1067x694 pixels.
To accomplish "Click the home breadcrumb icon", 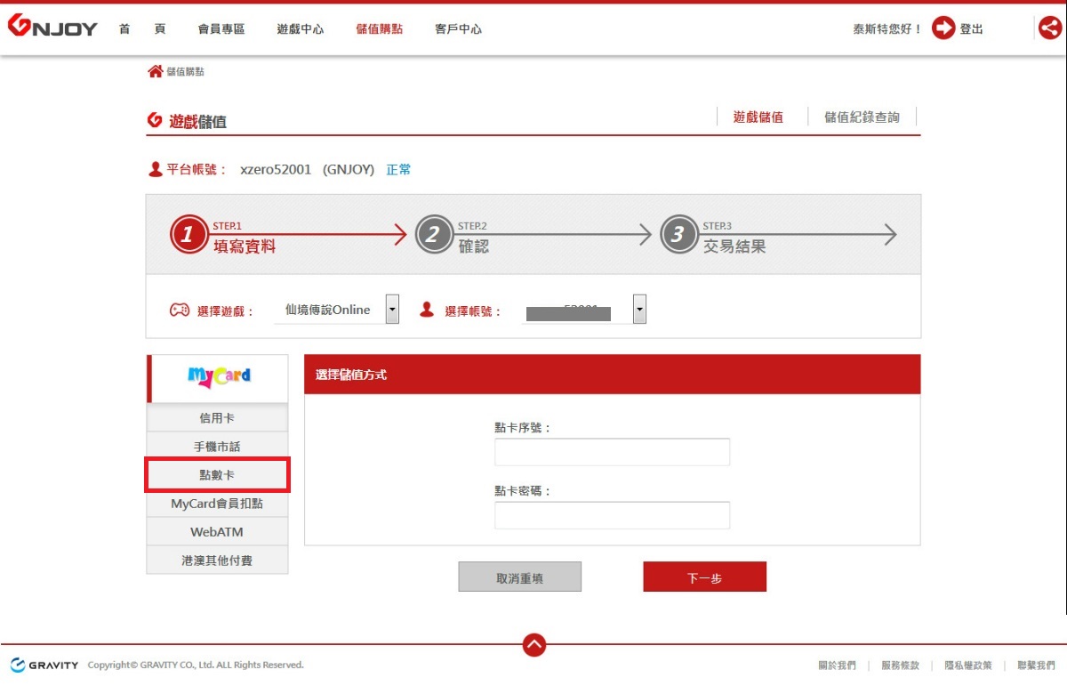I will coord(155,71).
